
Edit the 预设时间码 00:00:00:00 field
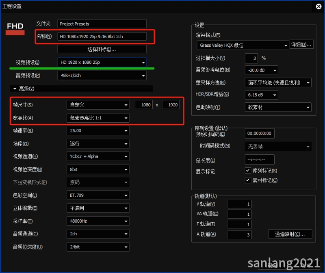tap(260, 134)
